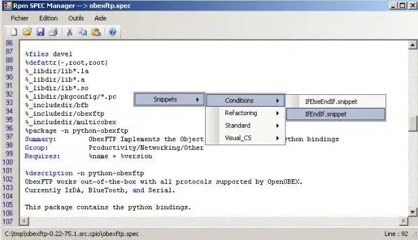Screen dimensions: 418x240
Task: Open the Visual_CS submenu entry
Action: [x=246, y=138]
